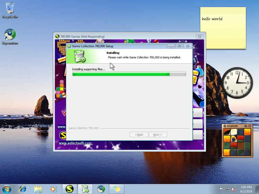Open the www.selectsoft.com link

[x=75, y=143]
